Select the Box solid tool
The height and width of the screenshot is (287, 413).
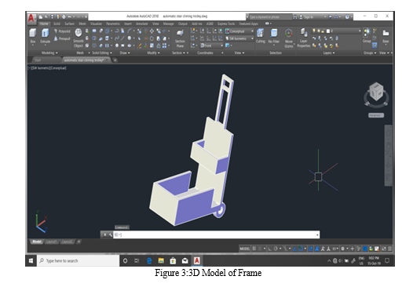[x=33, y=36]
